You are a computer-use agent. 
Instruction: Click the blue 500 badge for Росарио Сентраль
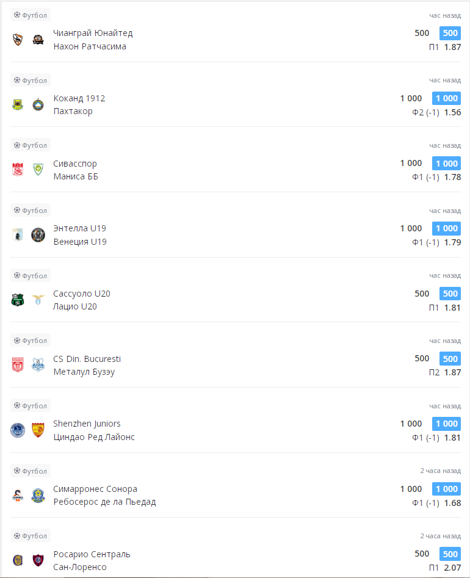coord(450,554)
